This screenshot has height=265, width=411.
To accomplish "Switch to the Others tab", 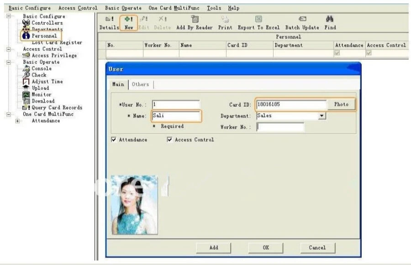I will click(x=140, y=84).
